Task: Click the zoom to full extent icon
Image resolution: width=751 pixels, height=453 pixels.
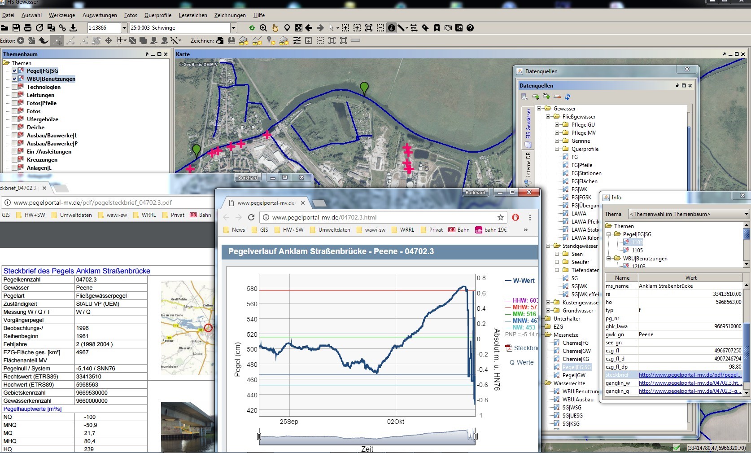Action: (x=299, y=28)
